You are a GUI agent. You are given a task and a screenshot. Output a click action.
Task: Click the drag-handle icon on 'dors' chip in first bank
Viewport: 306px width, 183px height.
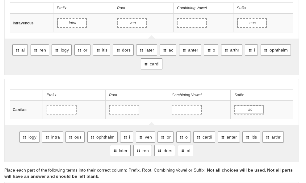pyautogui.click(x=118, y=50)
